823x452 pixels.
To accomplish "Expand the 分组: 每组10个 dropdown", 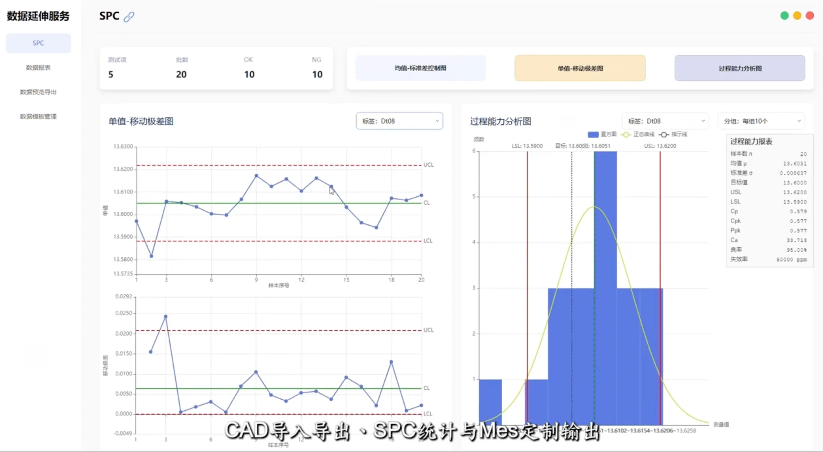I will coord(761,121).
